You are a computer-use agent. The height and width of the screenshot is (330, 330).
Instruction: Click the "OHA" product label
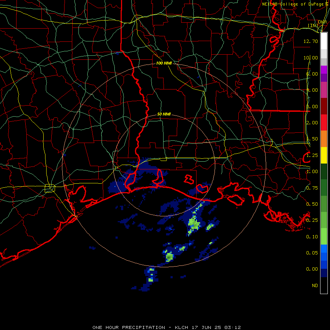pos(322,22)
